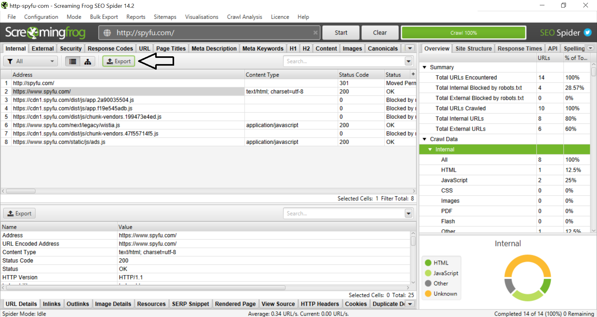Sort by Content Type column header
The width and height of the screenshot is (597, 317).
click(291, 75)
